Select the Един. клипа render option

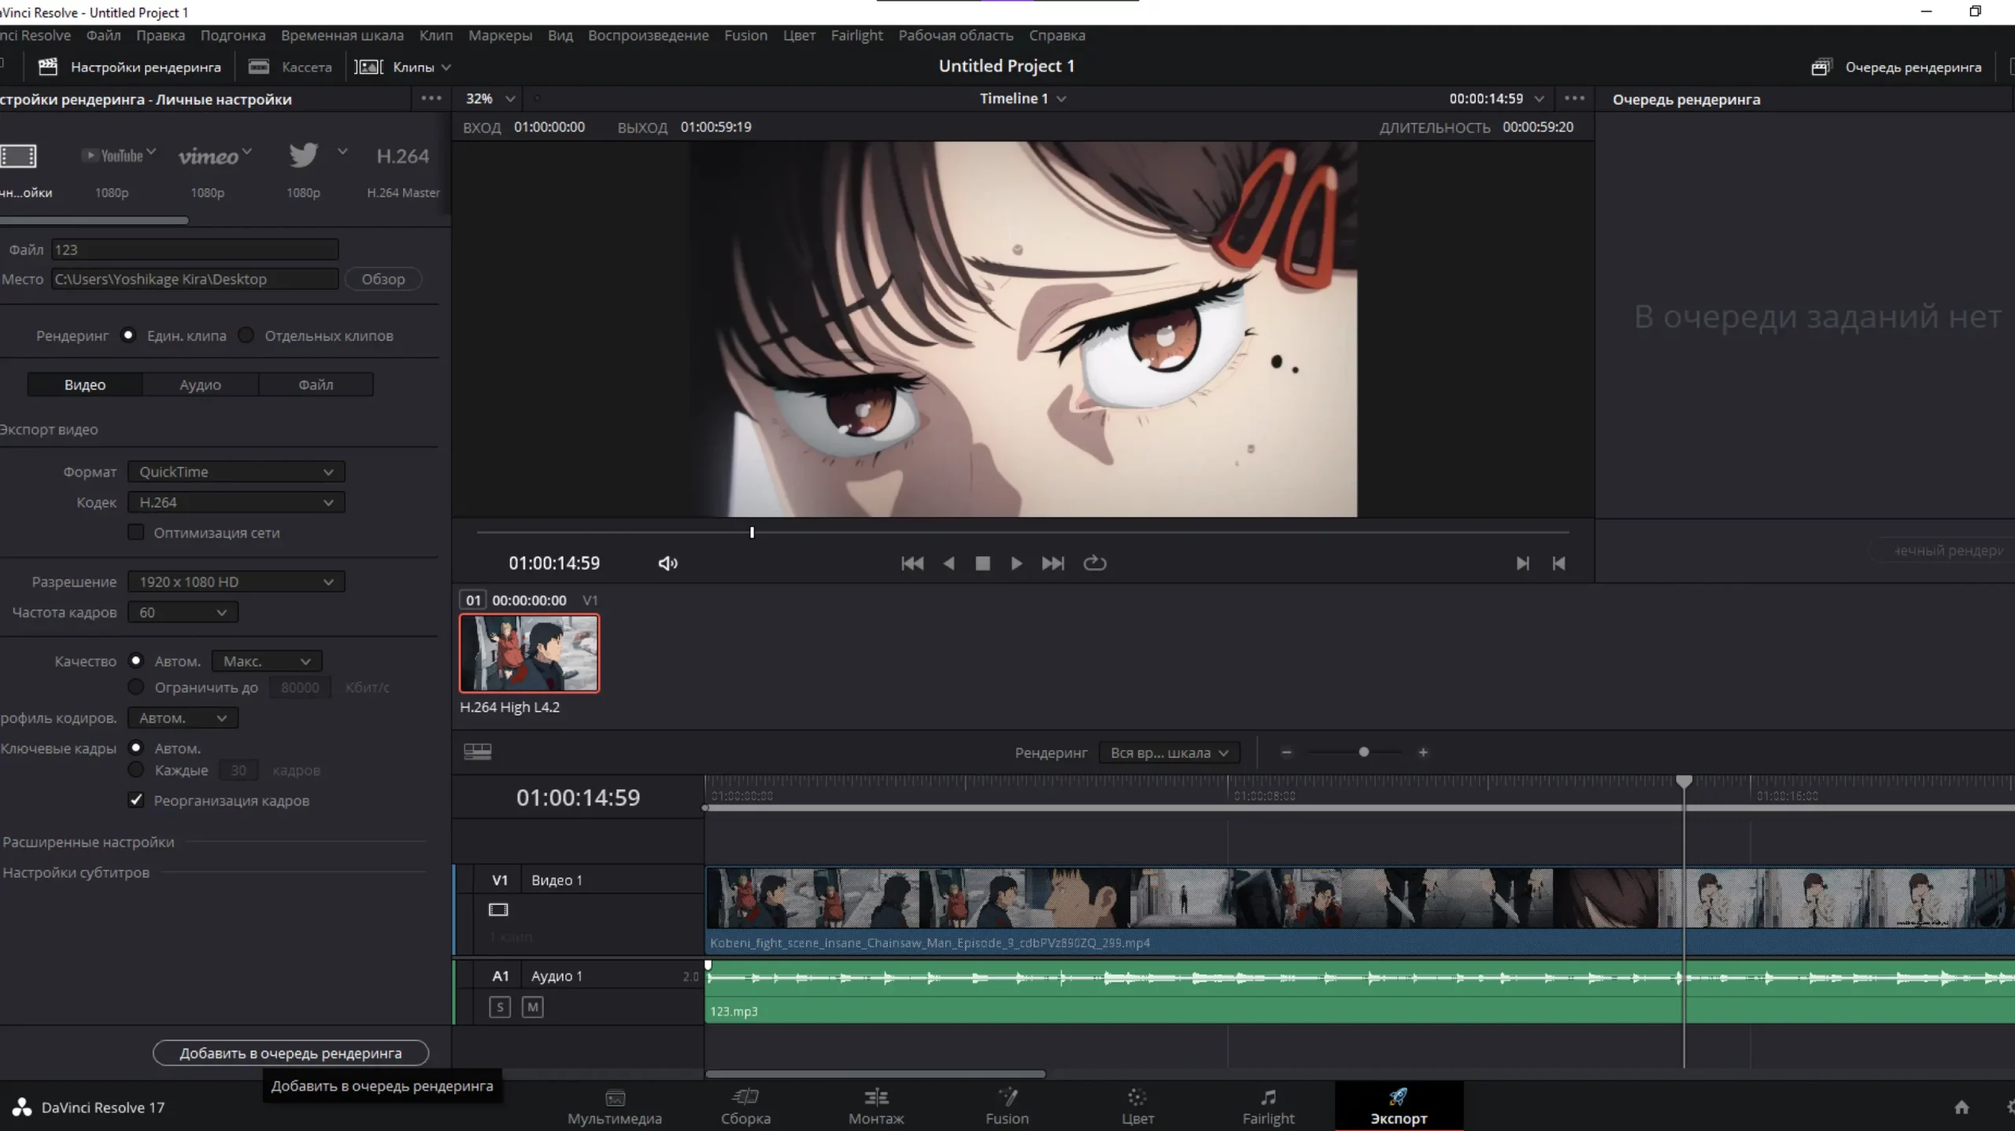click(128, 335)
